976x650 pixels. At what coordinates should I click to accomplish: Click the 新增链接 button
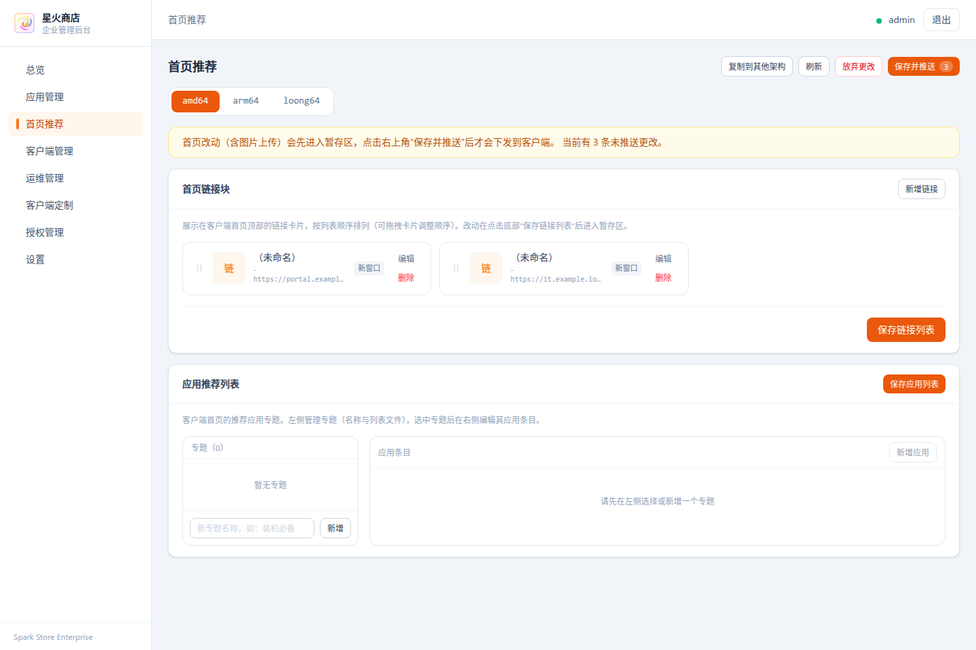pos(922,189)
